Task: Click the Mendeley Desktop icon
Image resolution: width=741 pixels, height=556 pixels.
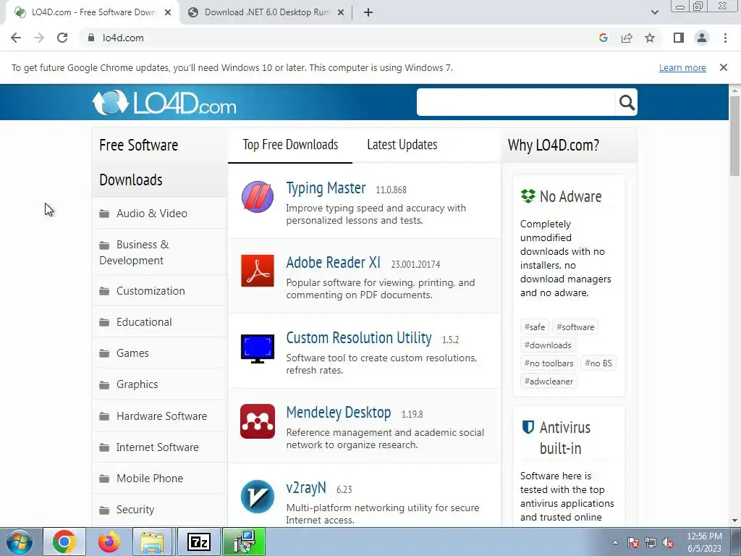Action: click(257, 421)
